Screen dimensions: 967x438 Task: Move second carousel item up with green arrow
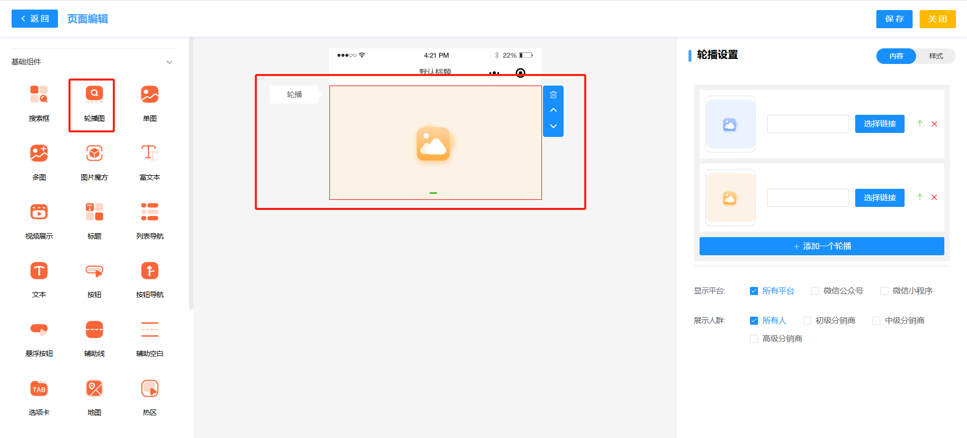920,197
